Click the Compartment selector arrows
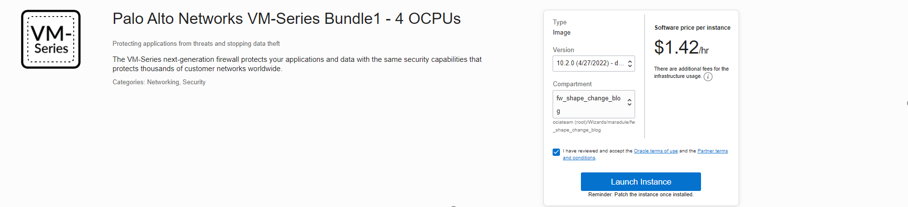The width and height of the screenshot is (908, 207). coord(629,103)
